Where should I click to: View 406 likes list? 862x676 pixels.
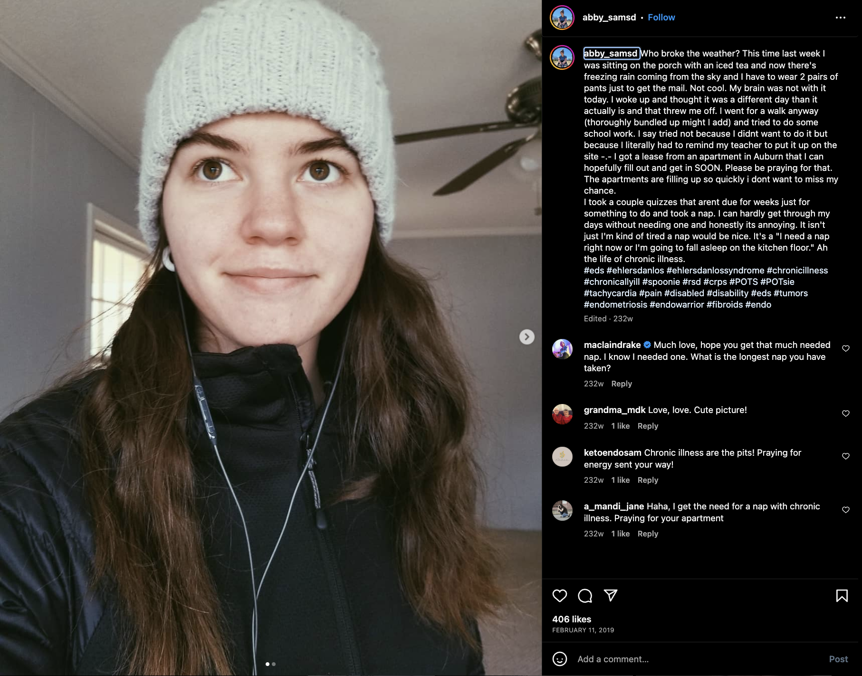point(572,619)
